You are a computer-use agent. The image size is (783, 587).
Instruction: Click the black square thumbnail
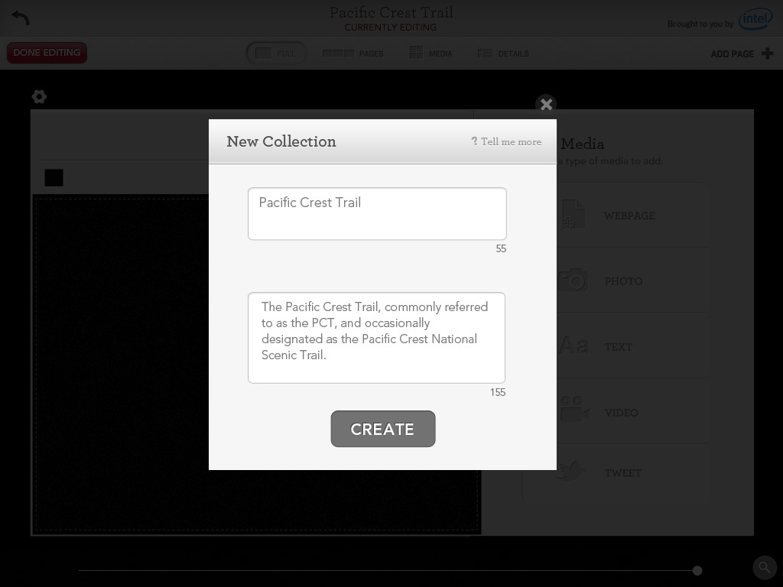point(54,177)
